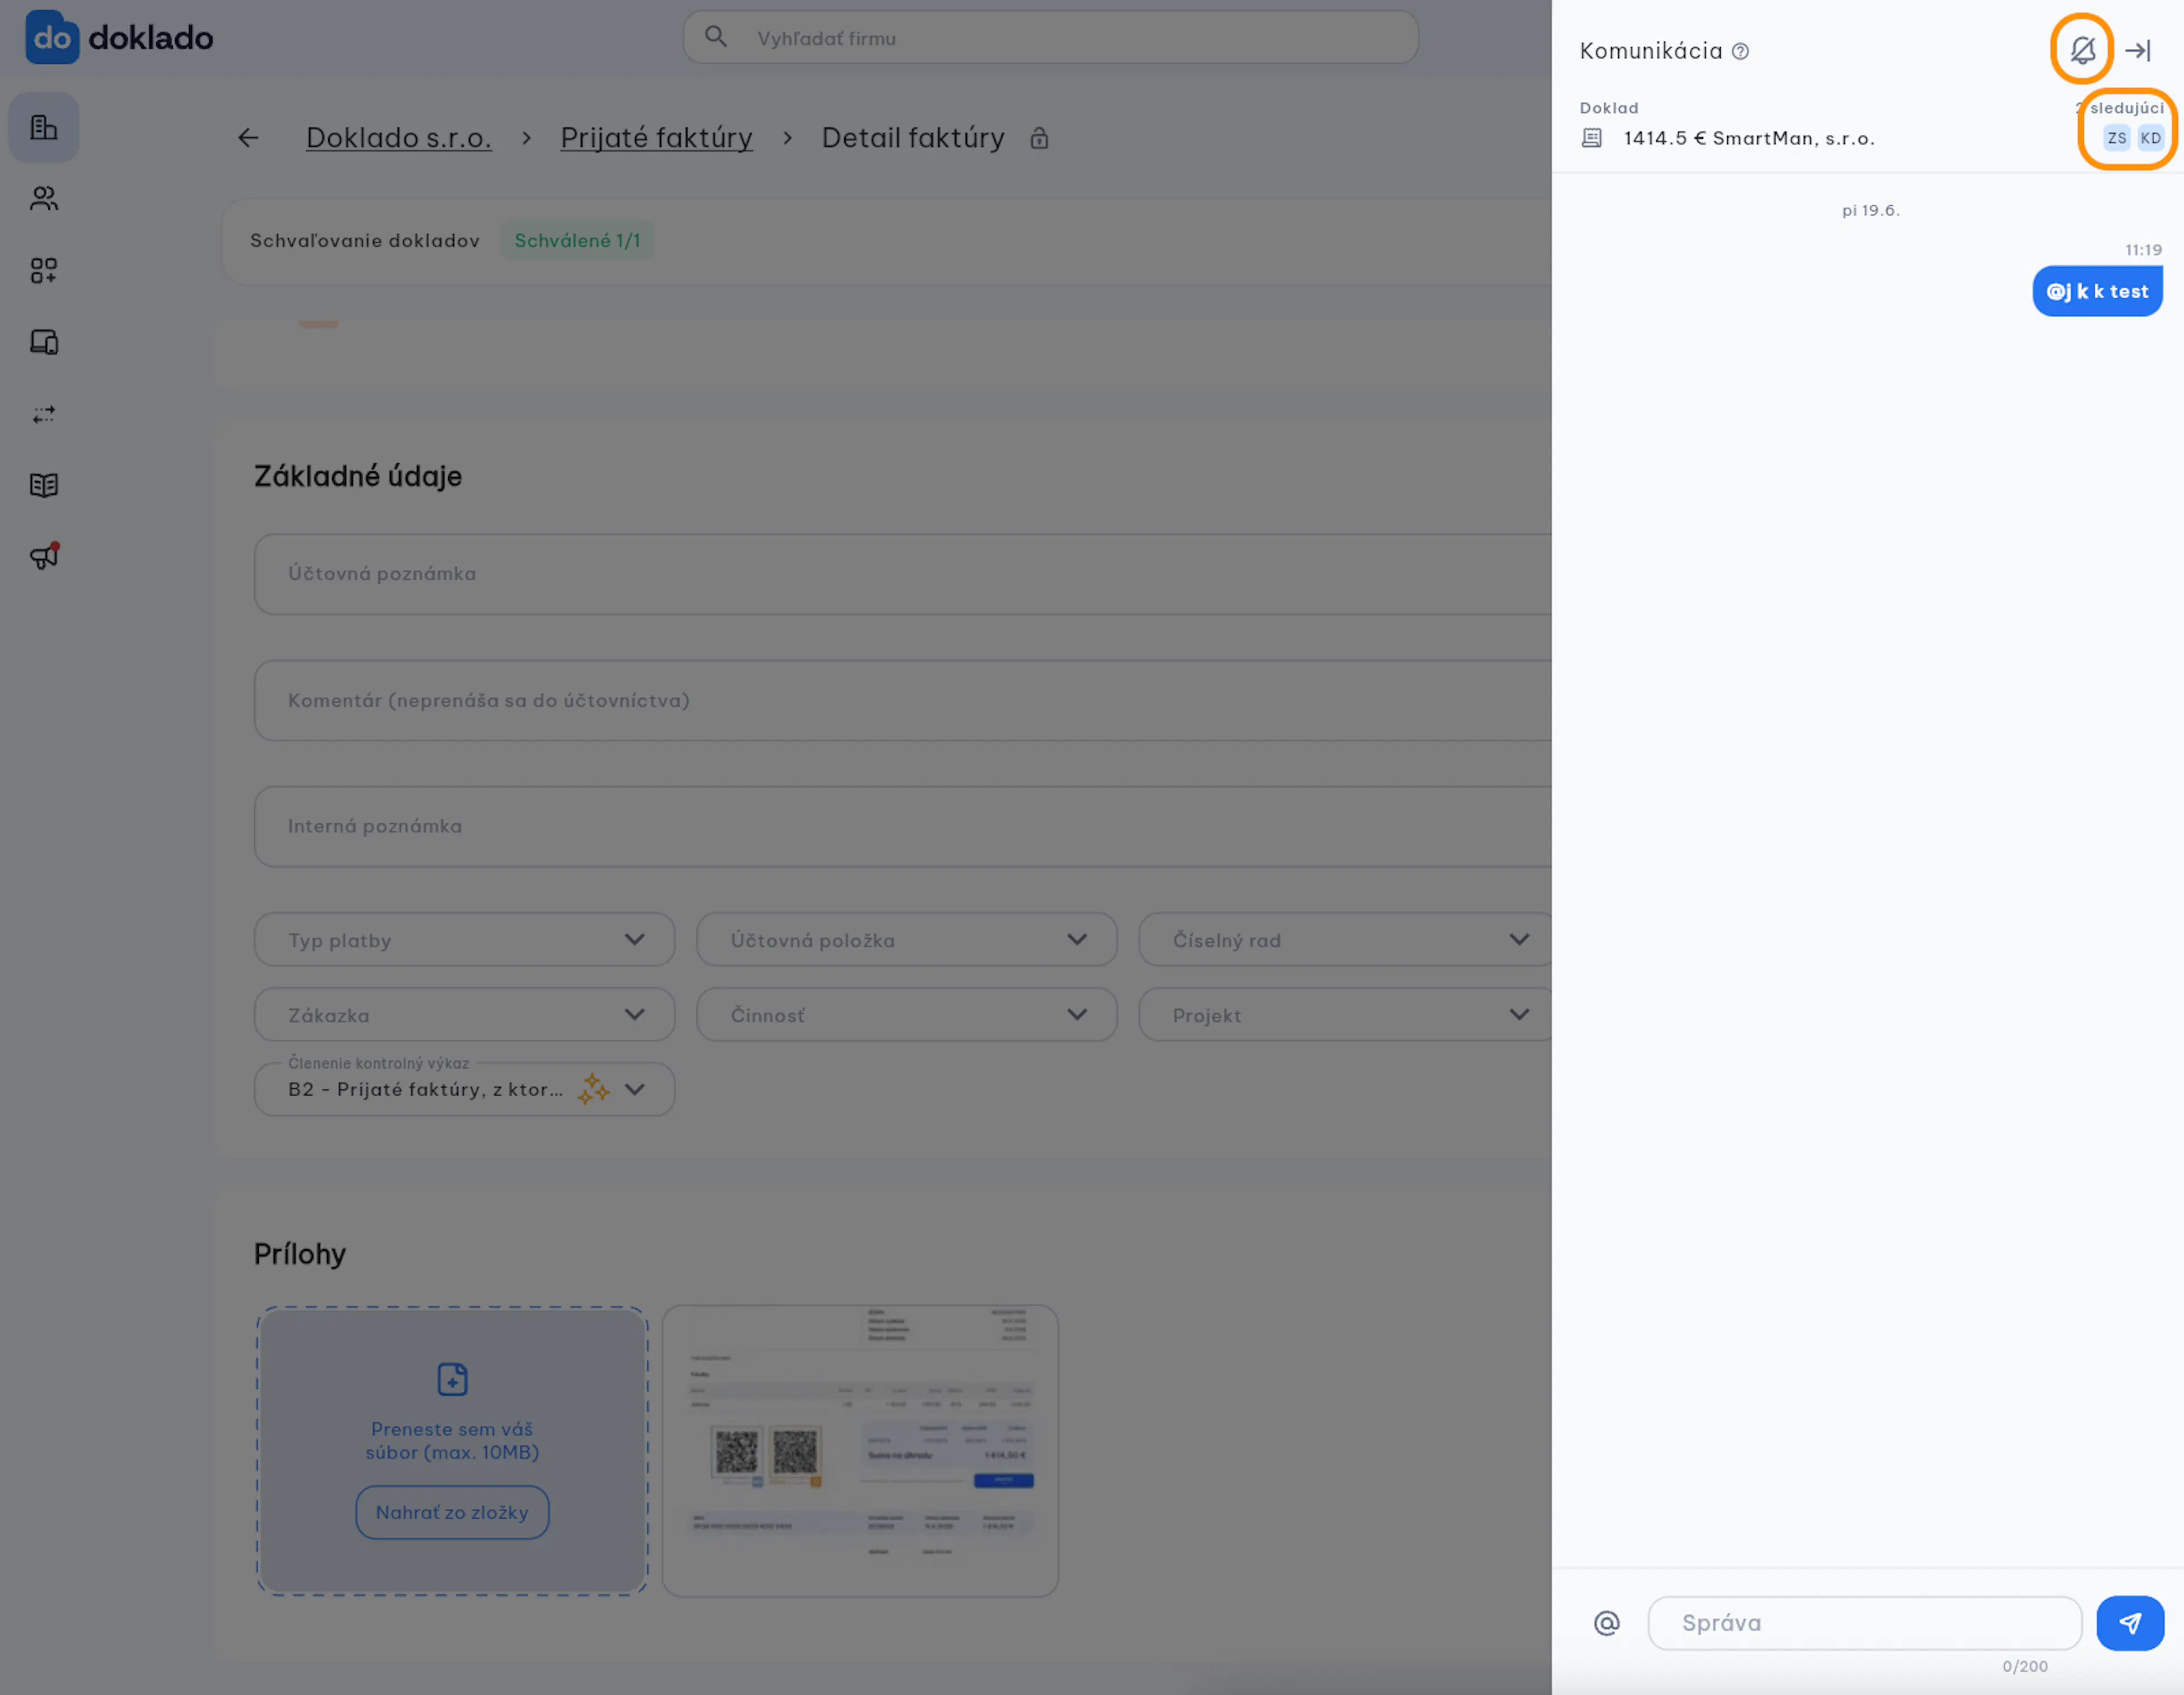Click the 0/200 character counter
The image size is (2184, 1695).
(2025, 1666)
